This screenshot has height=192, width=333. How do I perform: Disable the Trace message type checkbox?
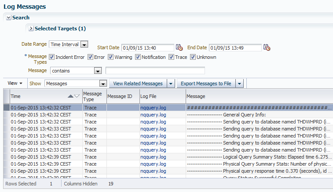coord(171,57)
